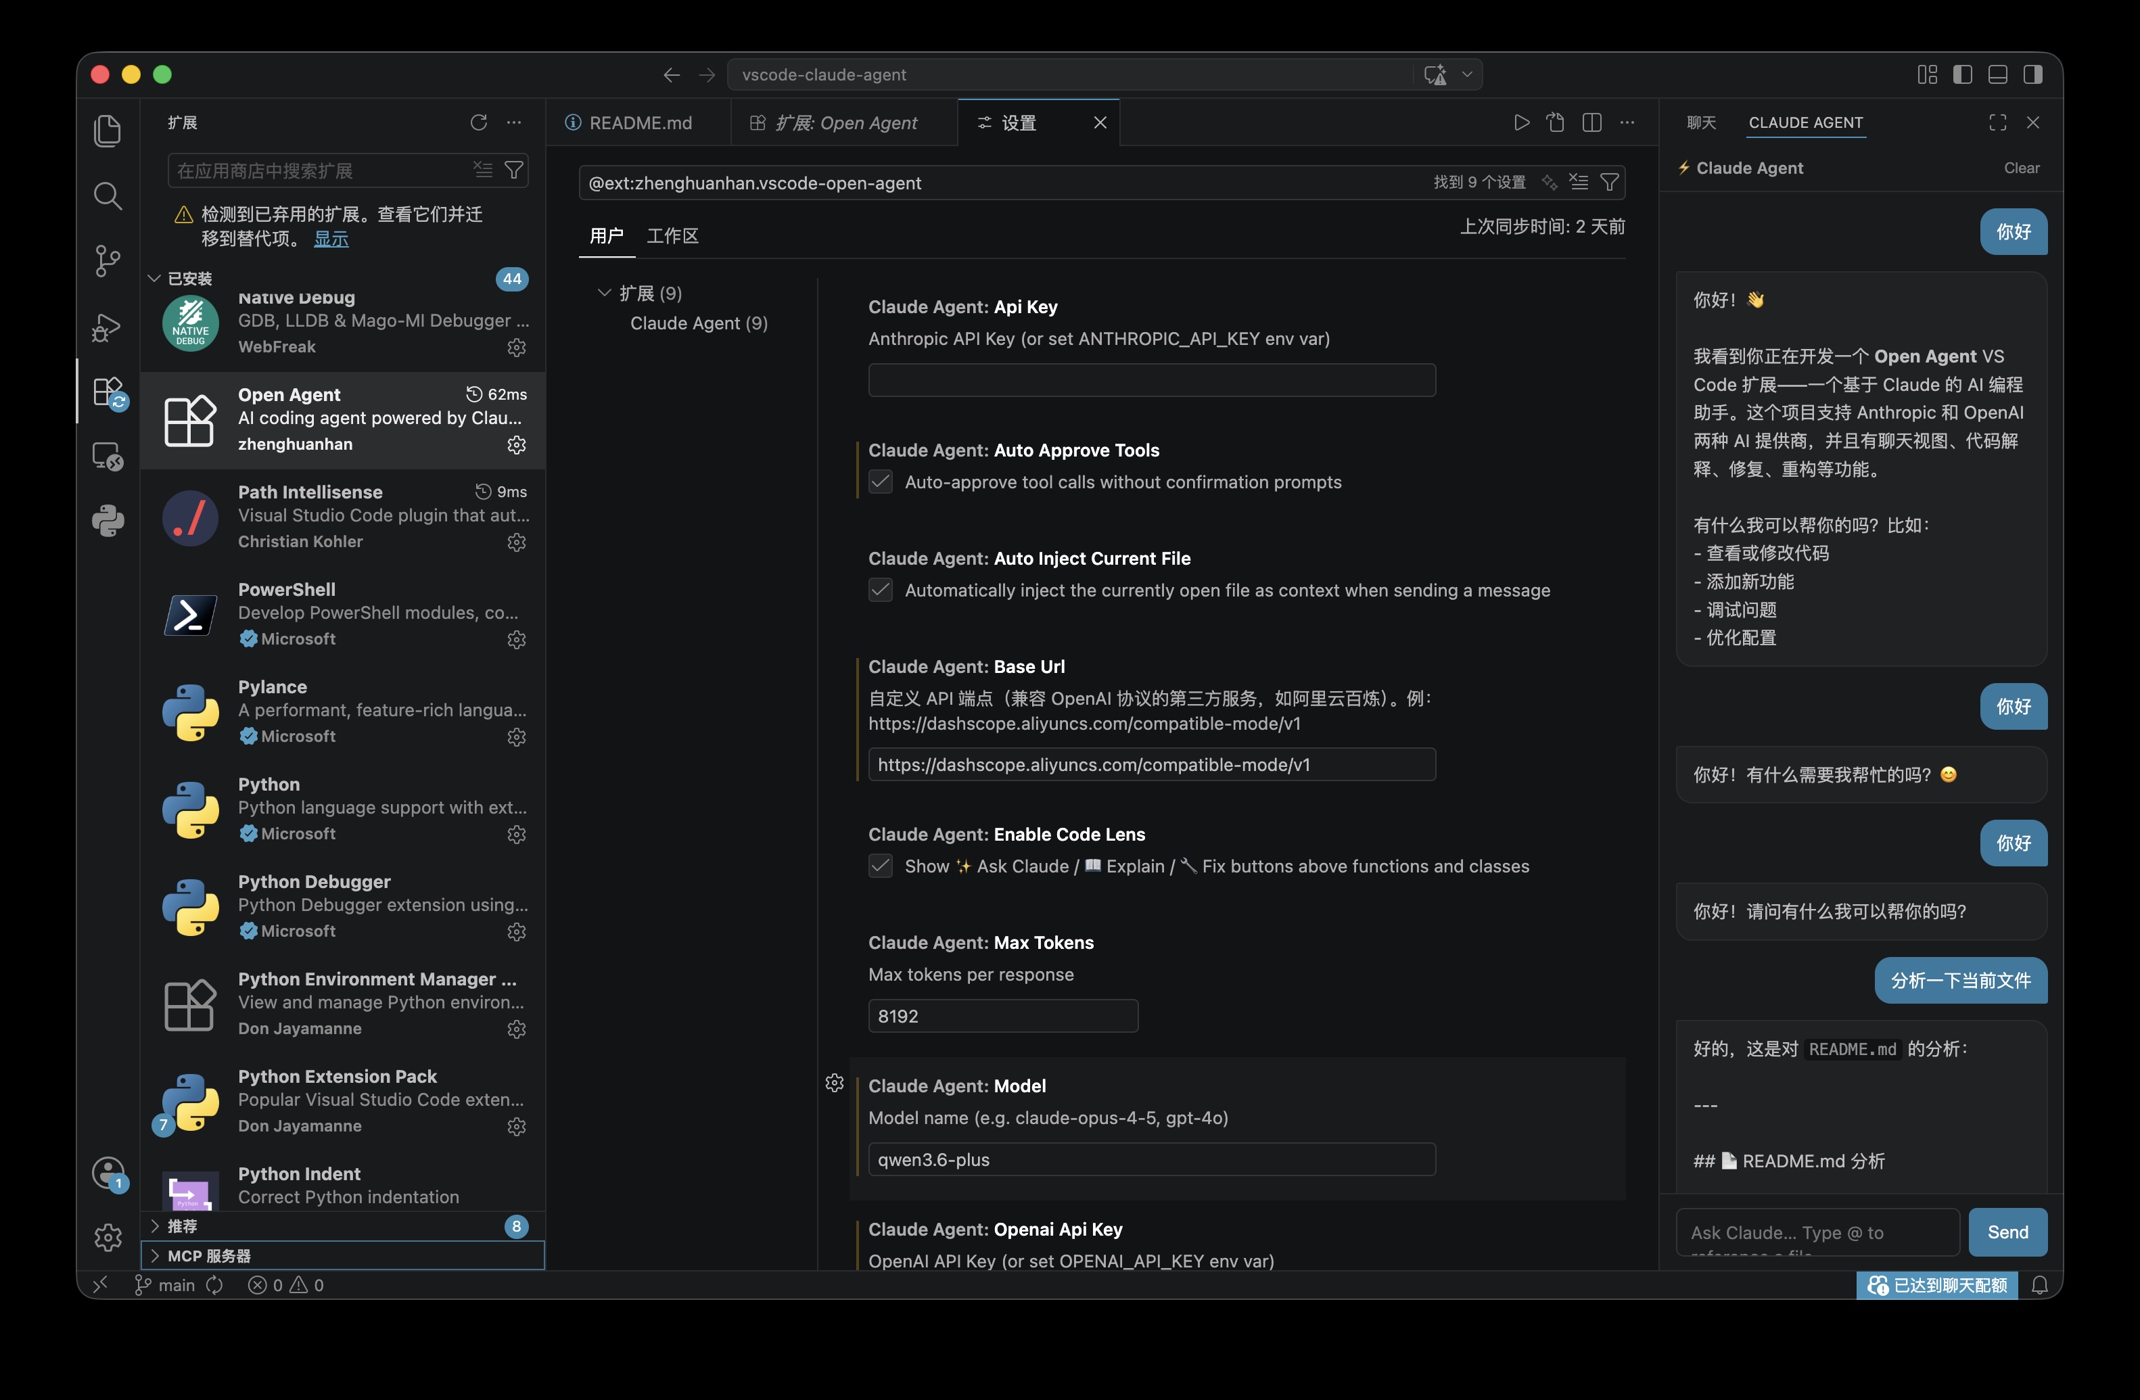This screenshot has width=2140, height=1400.
Task: Refresh the extensions list
Action: pos(478,122)
